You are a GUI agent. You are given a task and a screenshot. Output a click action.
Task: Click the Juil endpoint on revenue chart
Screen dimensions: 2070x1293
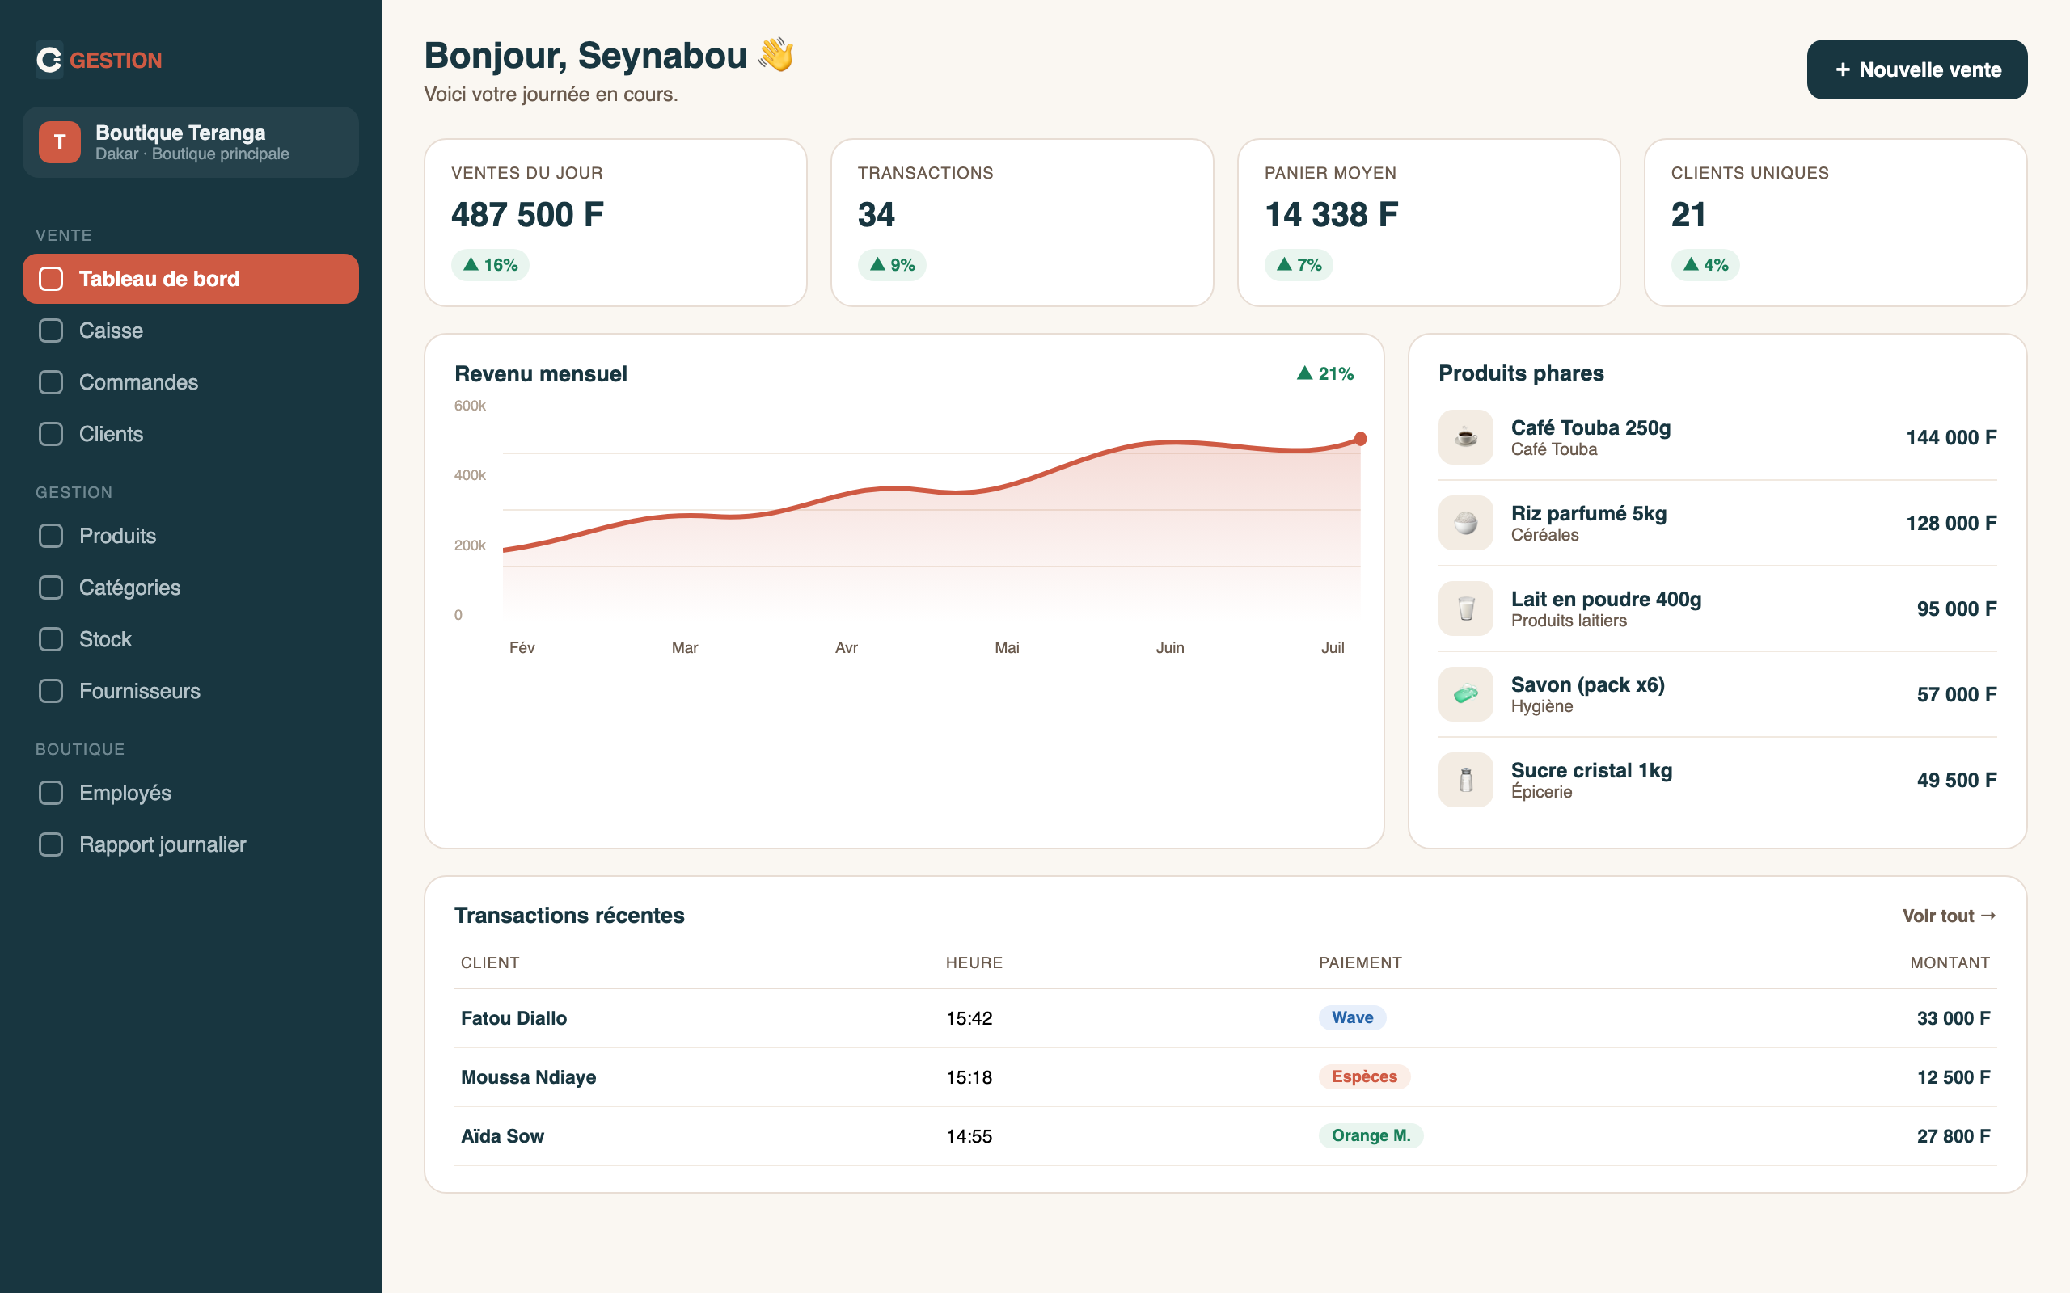coord(1360,439)
